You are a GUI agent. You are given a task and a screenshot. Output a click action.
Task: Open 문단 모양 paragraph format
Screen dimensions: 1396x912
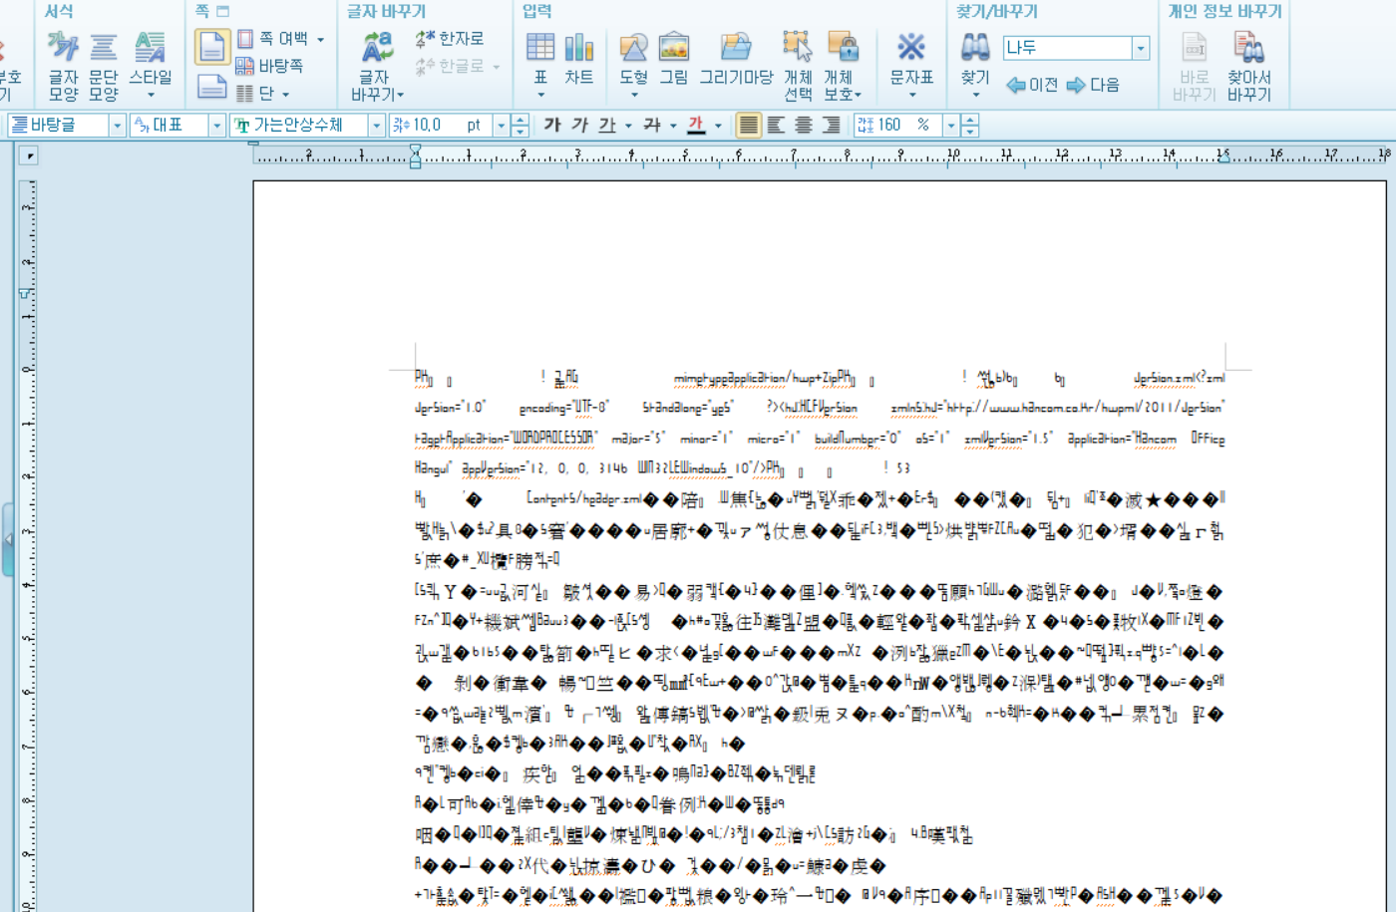point(104,66)
